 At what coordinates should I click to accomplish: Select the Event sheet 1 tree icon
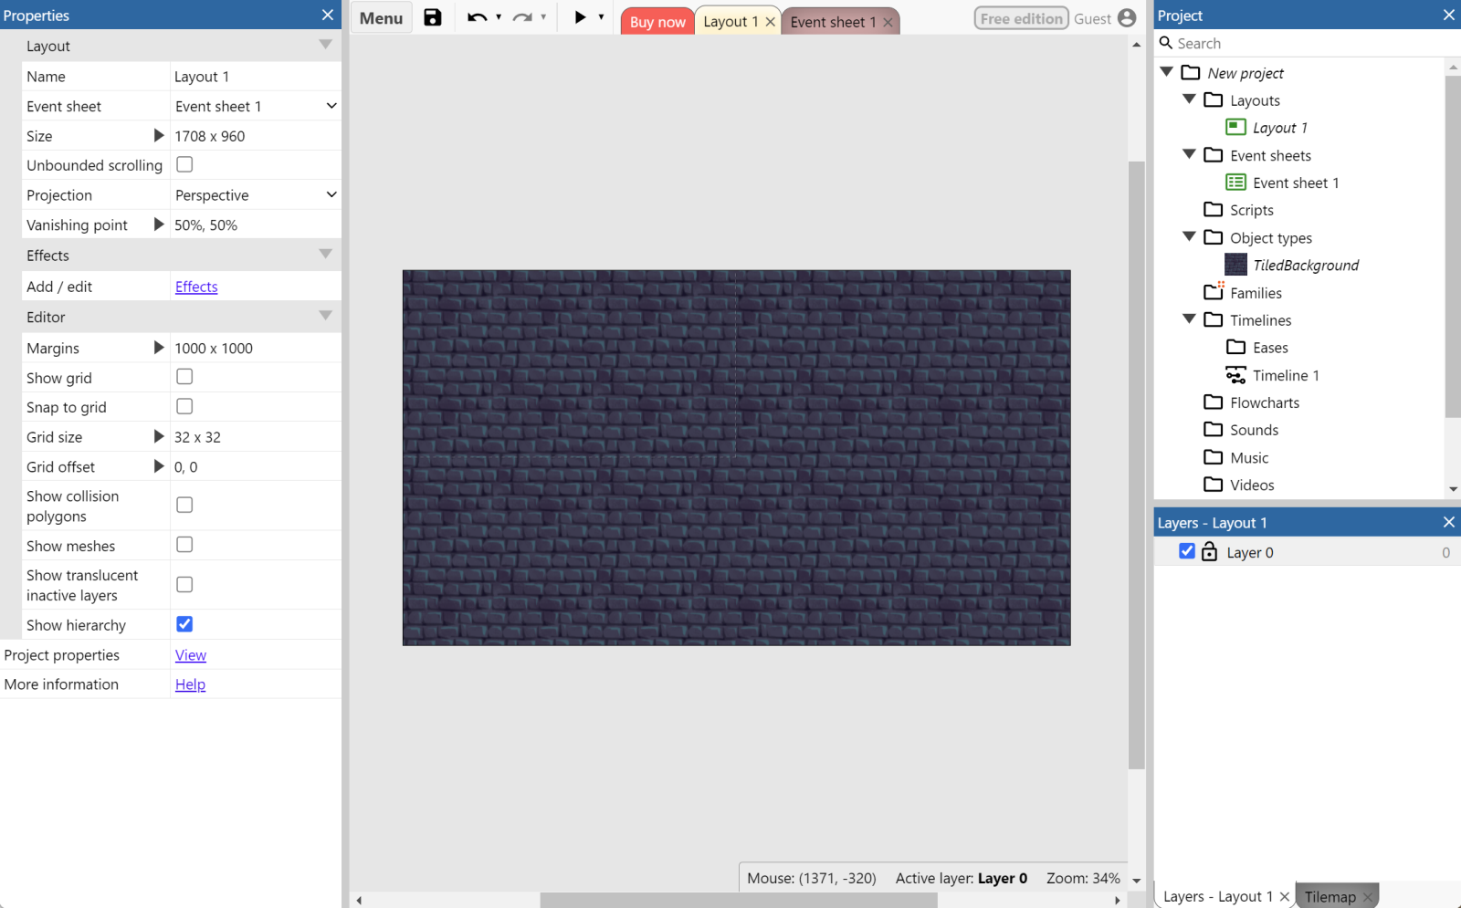1235,183
